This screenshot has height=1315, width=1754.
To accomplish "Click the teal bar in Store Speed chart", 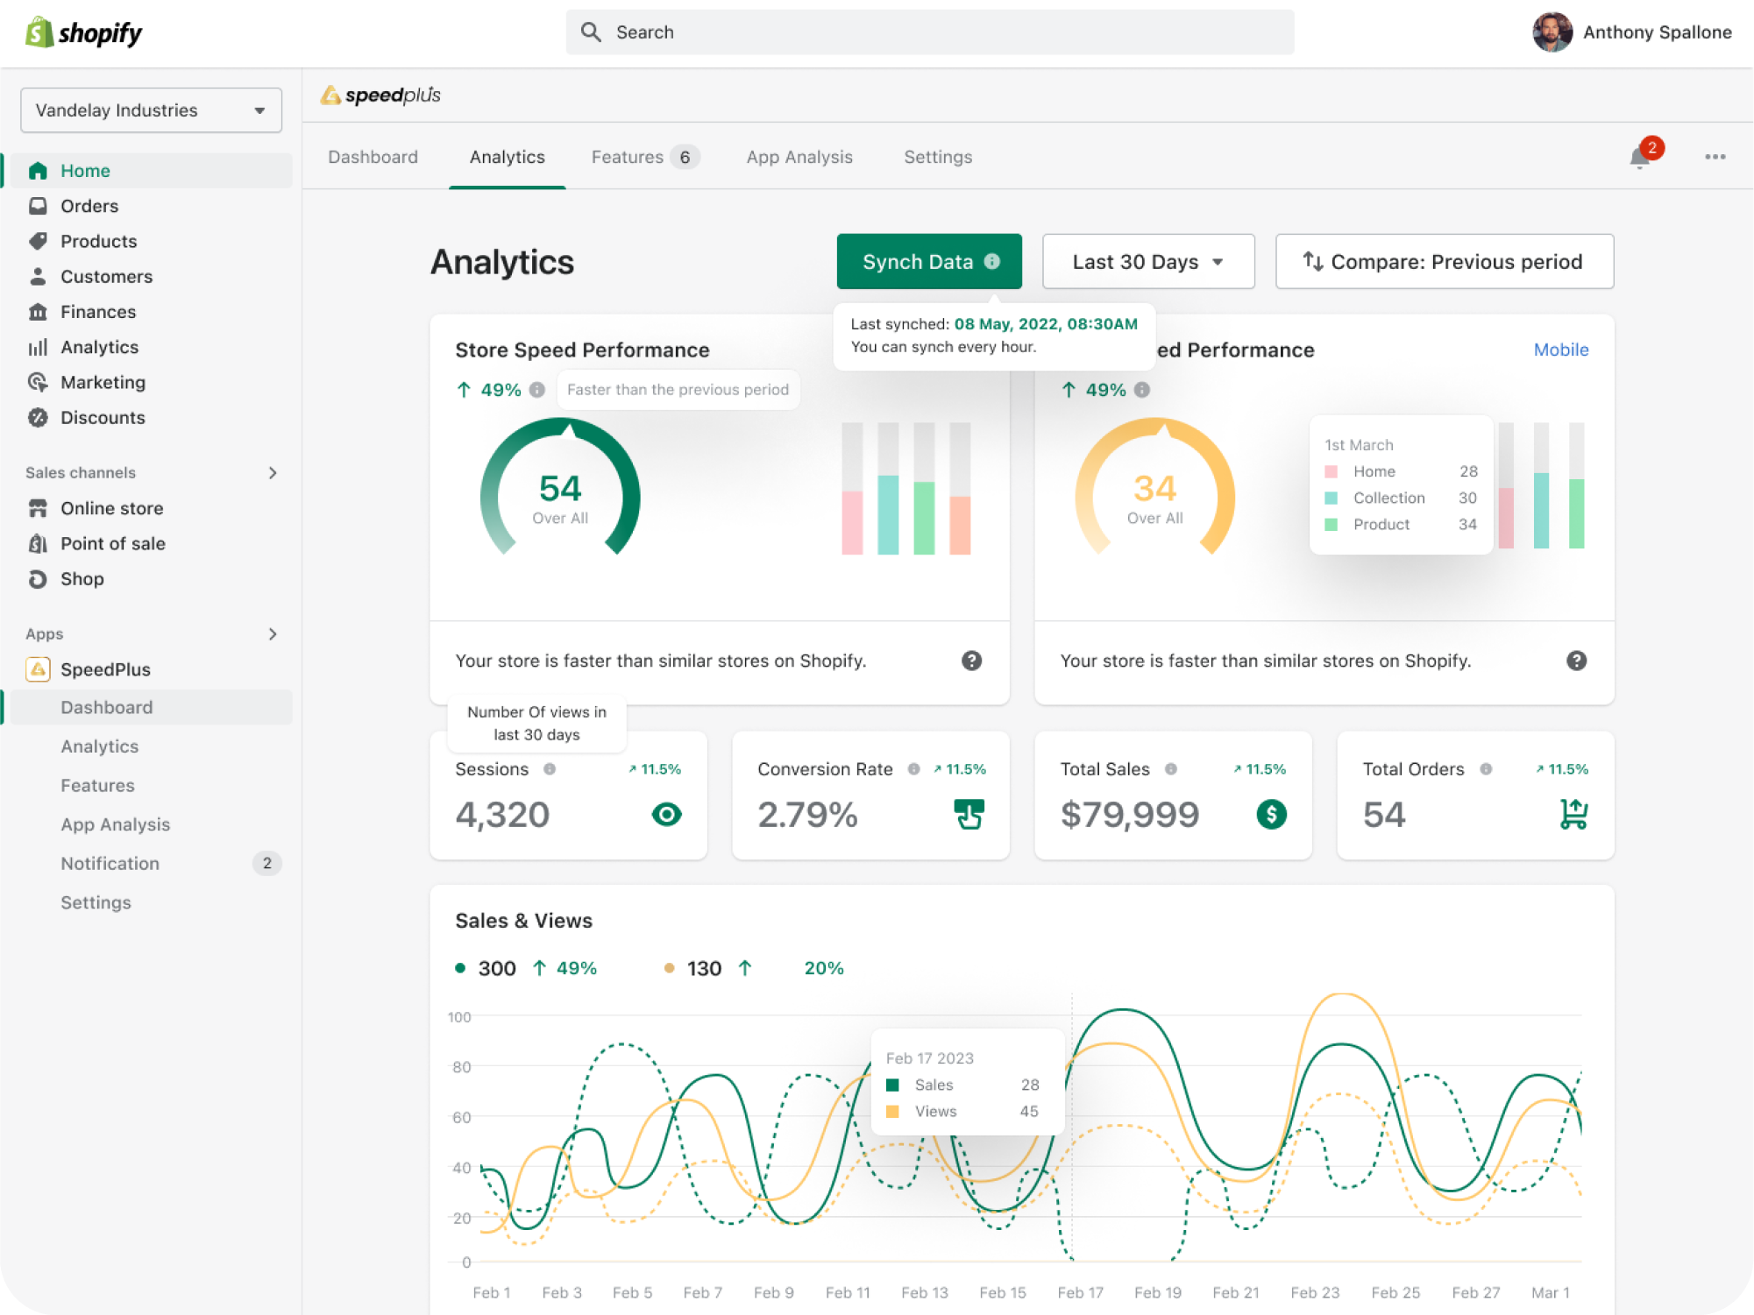I will [888, 514].
